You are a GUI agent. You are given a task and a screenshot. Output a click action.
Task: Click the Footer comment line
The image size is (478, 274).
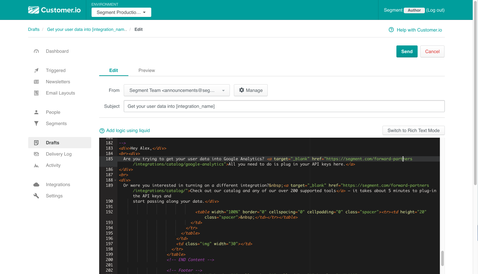point(184,270)
